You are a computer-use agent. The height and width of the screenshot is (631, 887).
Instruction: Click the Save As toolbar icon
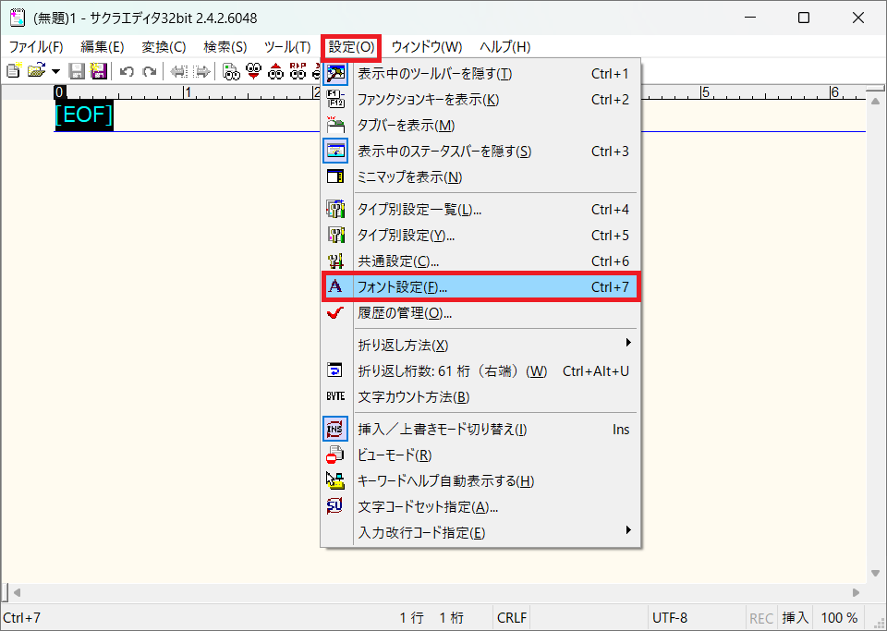pos(98,71)
